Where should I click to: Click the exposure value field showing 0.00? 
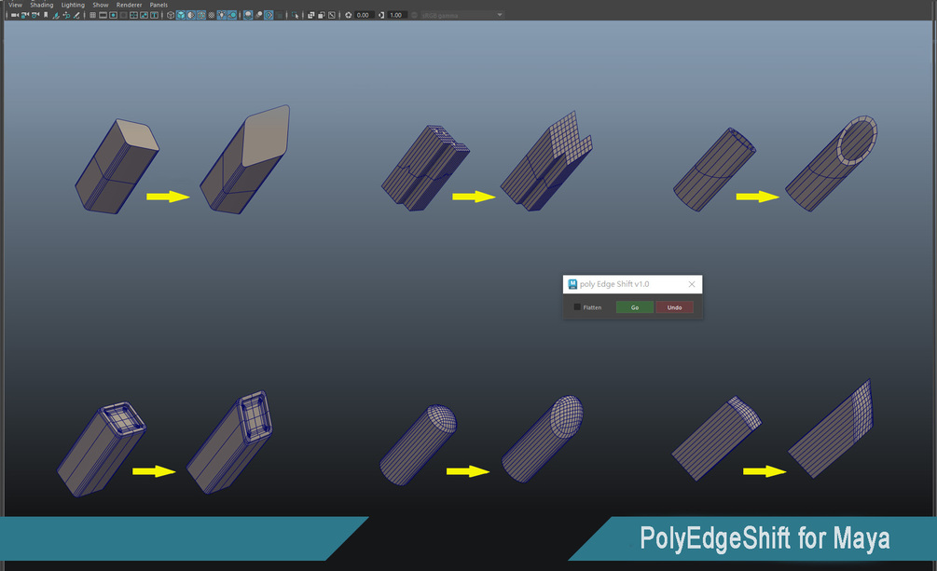365,15
